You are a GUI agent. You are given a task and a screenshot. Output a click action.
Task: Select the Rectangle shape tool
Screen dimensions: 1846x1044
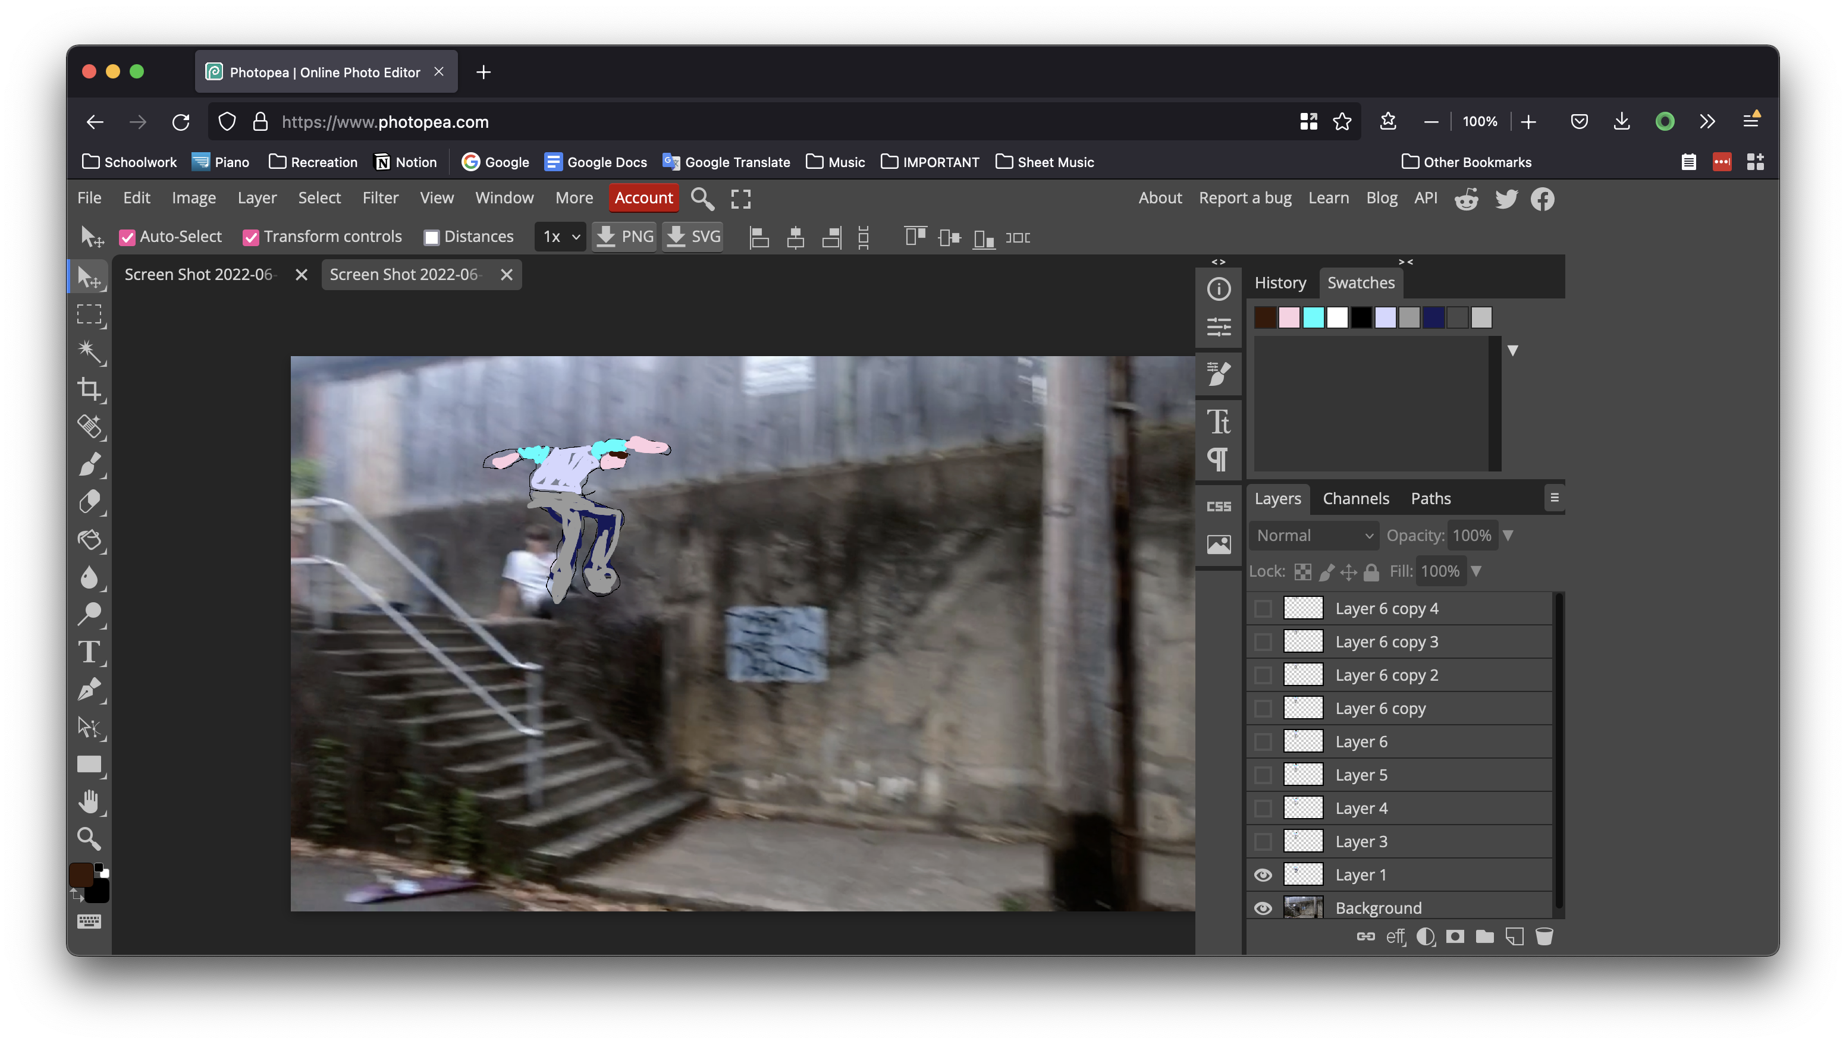(90, 765)
